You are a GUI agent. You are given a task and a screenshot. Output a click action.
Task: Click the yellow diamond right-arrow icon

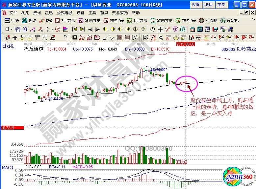pyautogui.click(x=113, y=29)
